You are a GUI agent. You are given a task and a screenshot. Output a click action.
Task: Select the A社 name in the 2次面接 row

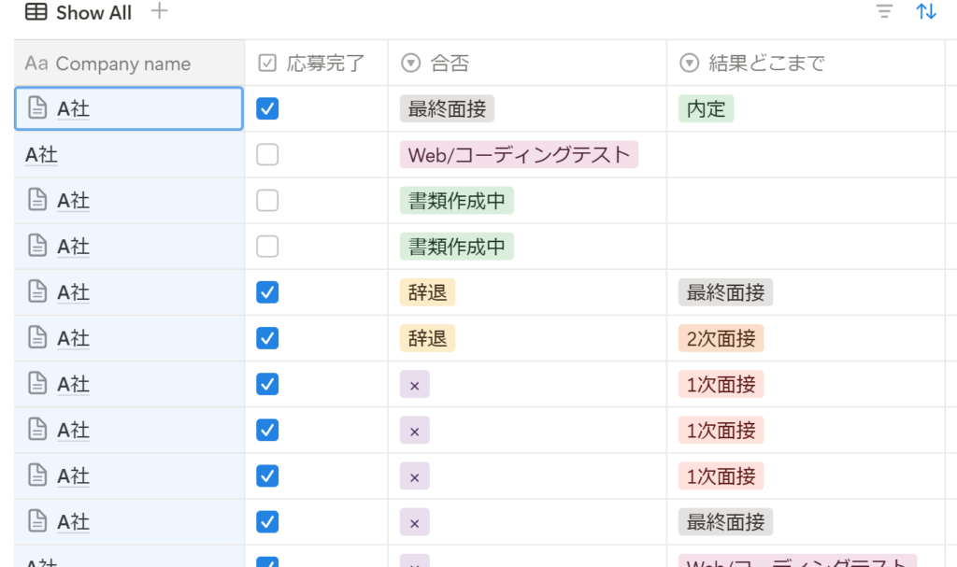(73, 339)
